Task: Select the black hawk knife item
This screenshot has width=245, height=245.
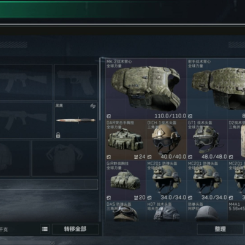Action: (x=76, y=120)
